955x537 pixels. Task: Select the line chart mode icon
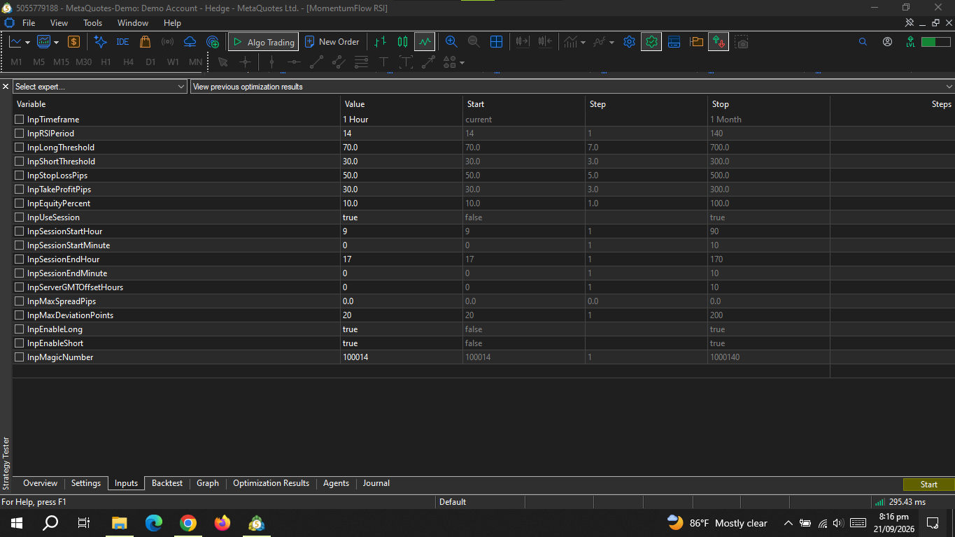coord(425,42)
